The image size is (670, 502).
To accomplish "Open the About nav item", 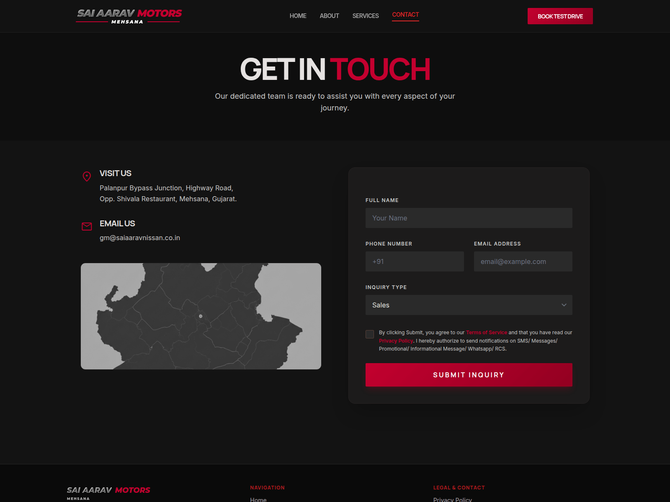I will point(330,16).
